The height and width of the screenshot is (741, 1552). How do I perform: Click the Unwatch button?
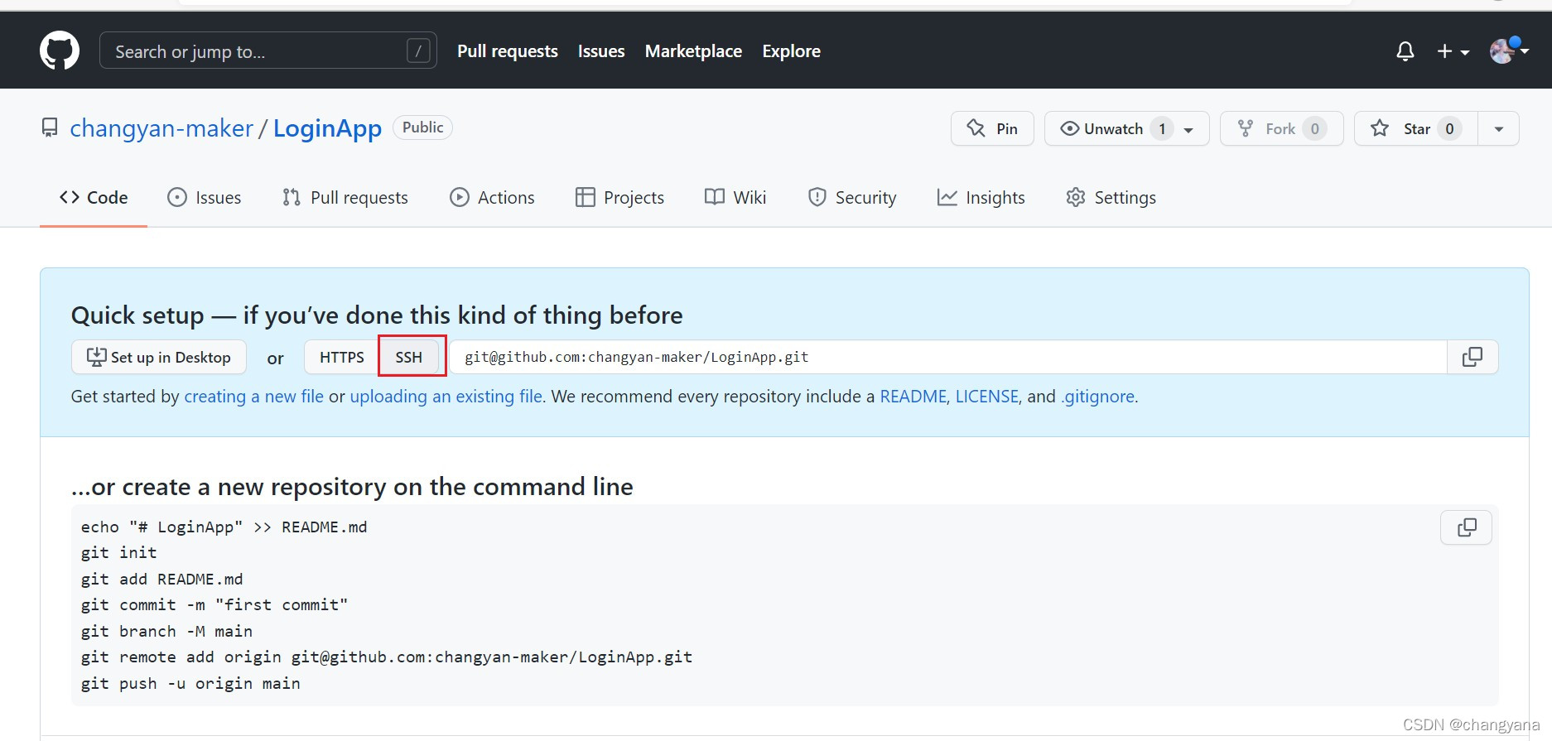point(1126,128)
